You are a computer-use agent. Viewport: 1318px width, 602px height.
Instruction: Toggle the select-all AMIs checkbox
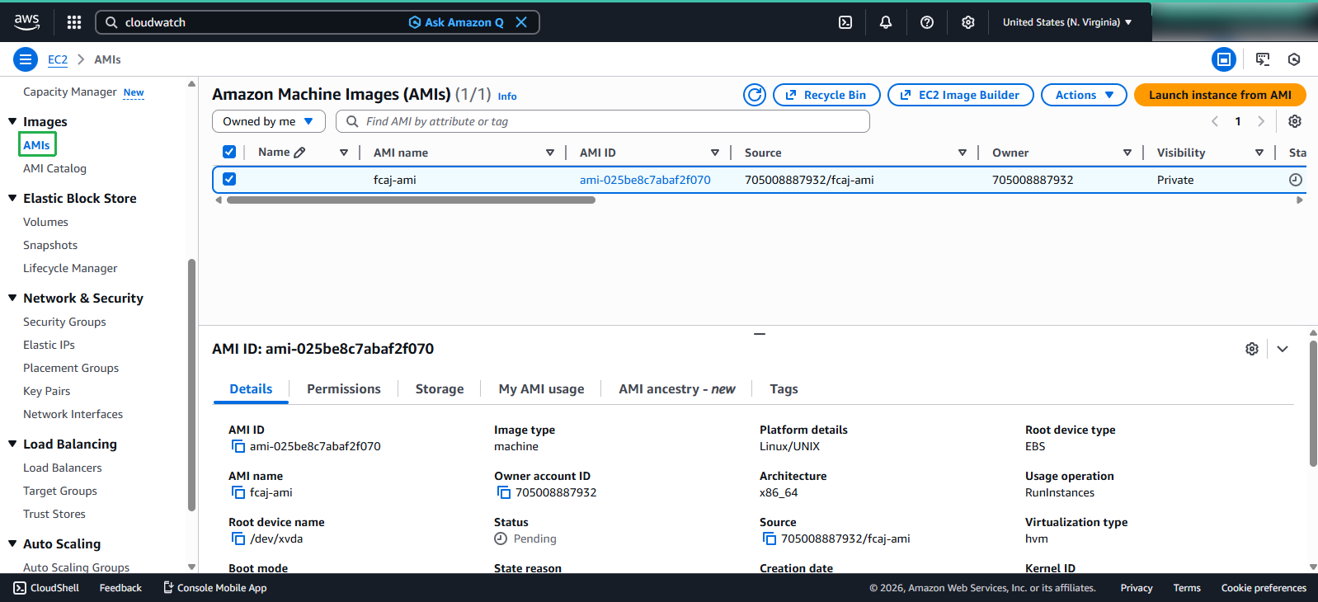coord(229,152)
